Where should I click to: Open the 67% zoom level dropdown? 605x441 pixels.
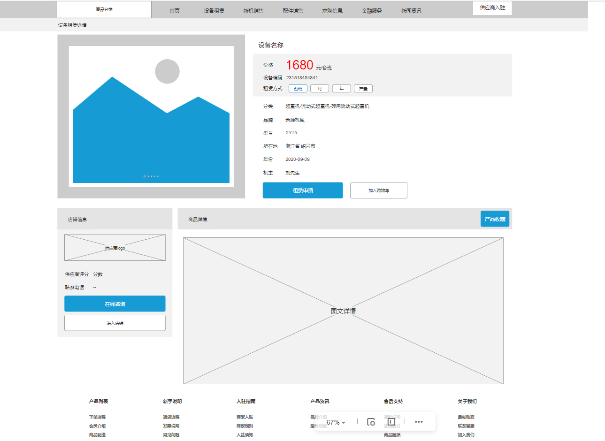336,422
